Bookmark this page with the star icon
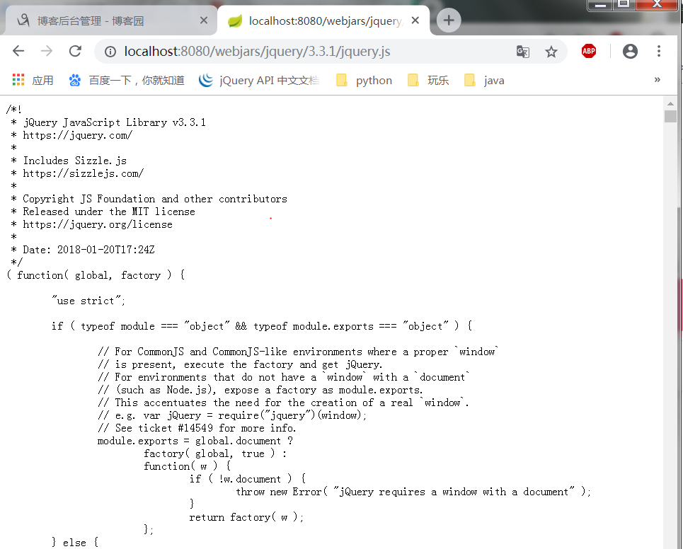Image resolution: width=683 pixels, height=549 pixels. click(x=551, y=52)
